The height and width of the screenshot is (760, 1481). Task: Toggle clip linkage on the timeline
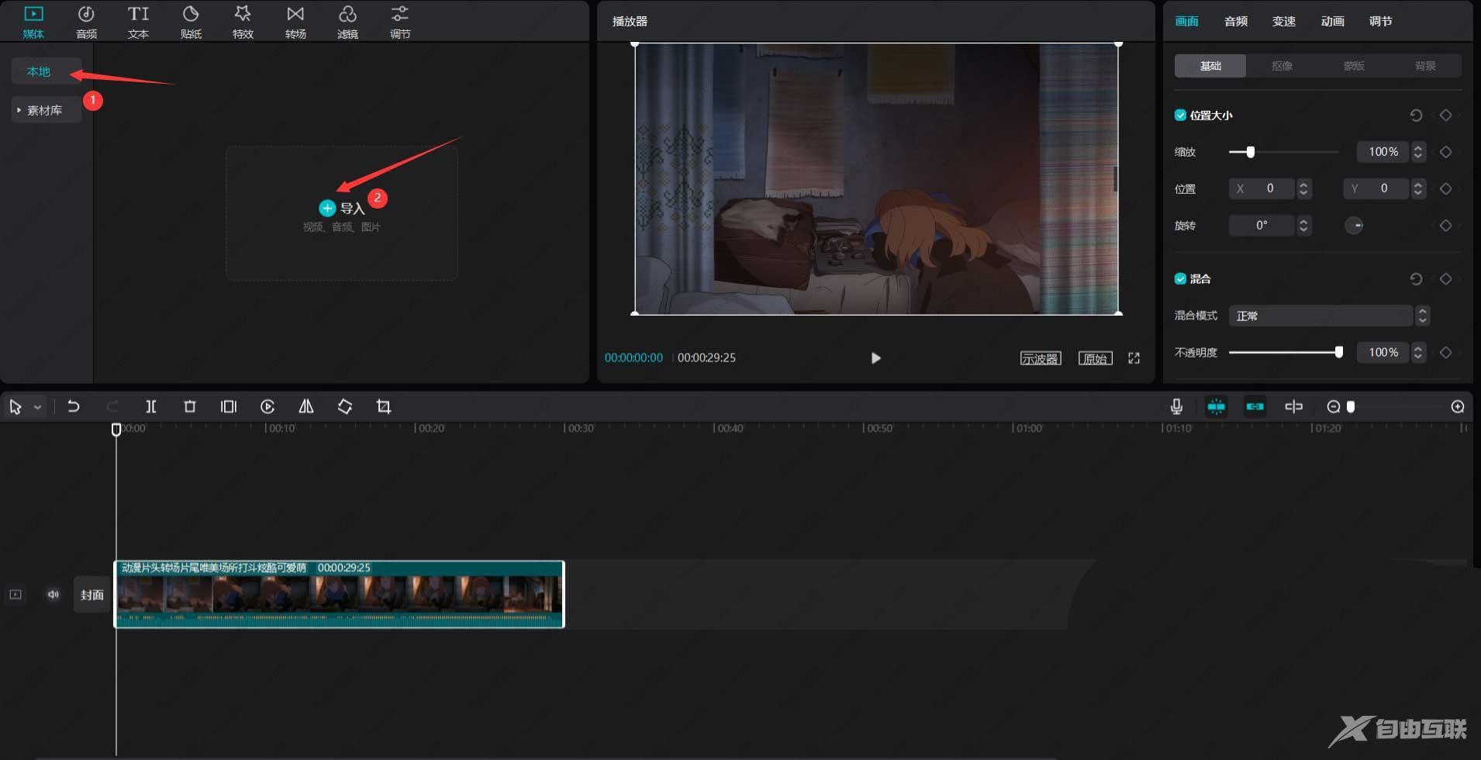pos(1255,406)
